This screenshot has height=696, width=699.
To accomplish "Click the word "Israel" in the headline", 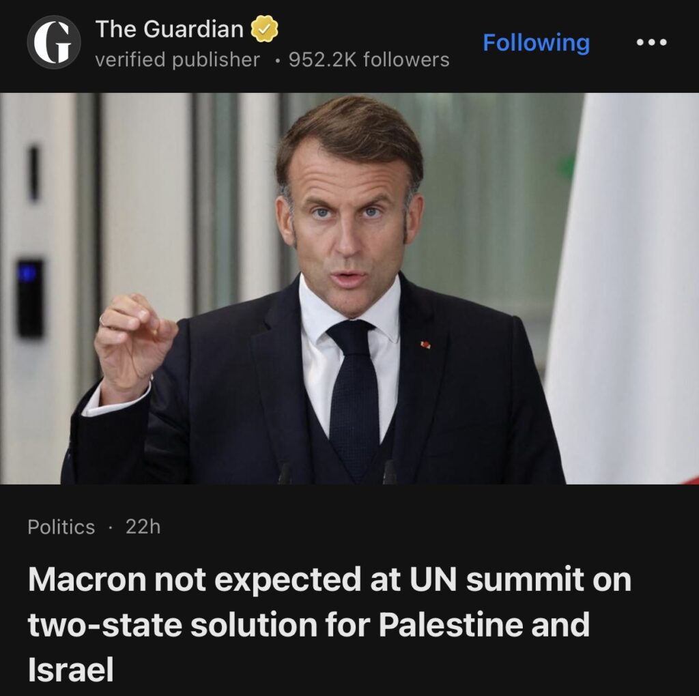I will click(70, 671).
